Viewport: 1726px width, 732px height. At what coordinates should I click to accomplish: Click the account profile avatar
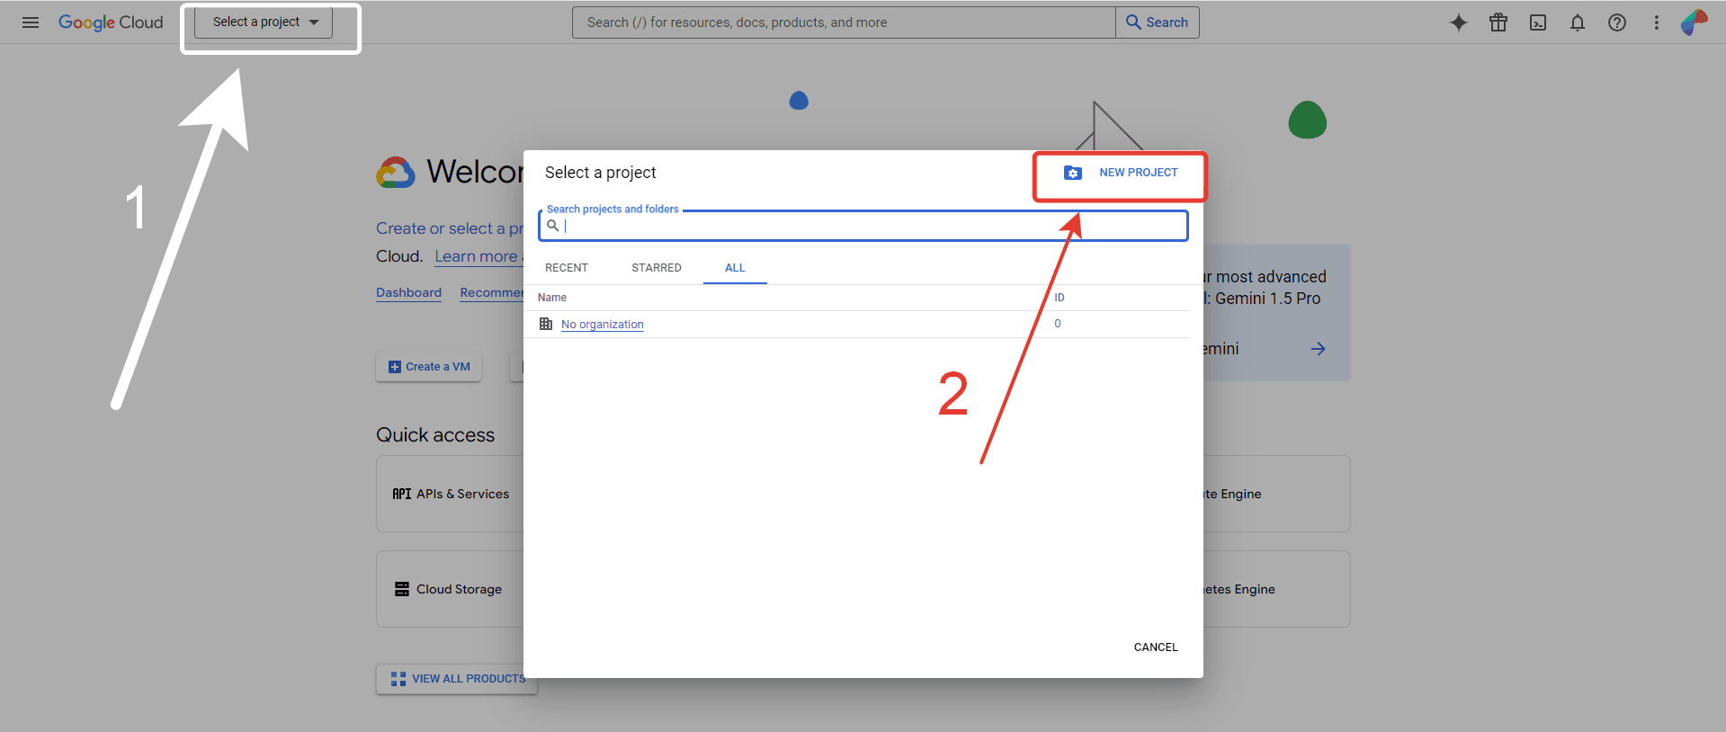coord(1694,22)
